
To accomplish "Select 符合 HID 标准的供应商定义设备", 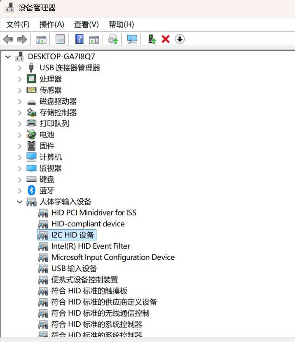I will (x=104, y=302).
